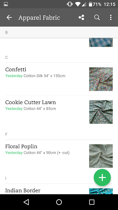118x210 pixels.
Task: Open the Cookie Cutter Lawn note
Action: coord(59,112)
